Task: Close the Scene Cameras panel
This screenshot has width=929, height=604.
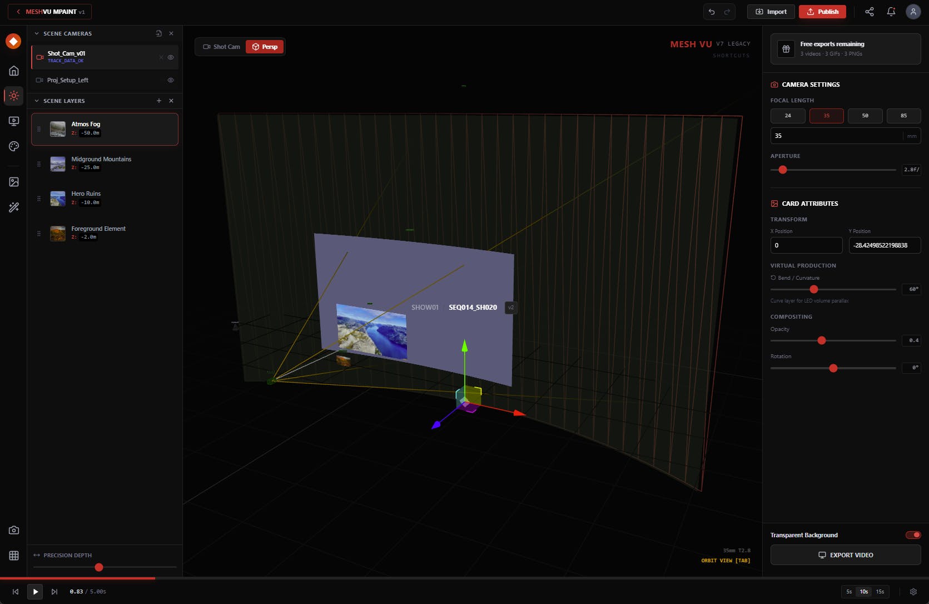Action: [171, 33]
